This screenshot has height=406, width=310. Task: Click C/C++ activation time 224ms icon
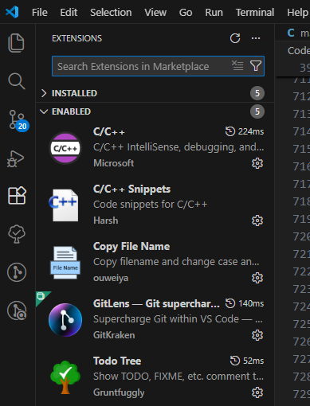click(230, 131)
